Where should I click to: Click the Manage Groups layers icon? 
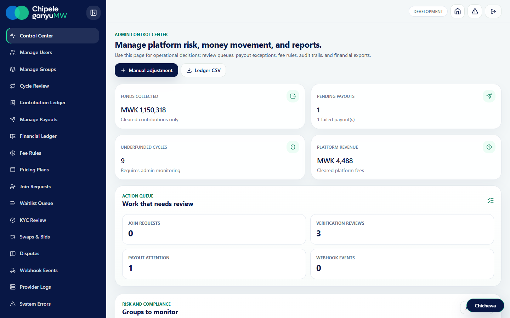click(x=13, y=69)
